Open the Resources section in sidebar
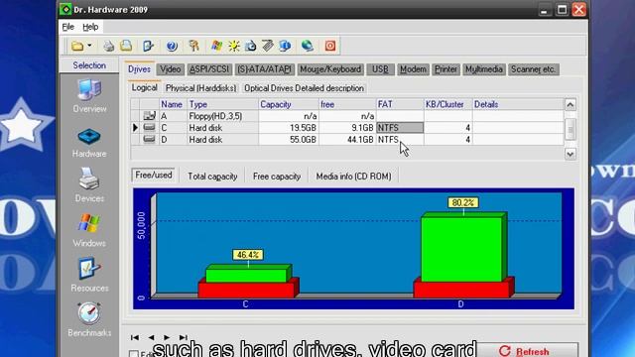Screen dimensions: 635x357 [x=89, y=275]
